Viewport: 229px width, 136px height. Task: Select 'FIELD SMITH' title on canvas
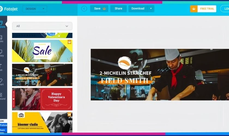125,81
